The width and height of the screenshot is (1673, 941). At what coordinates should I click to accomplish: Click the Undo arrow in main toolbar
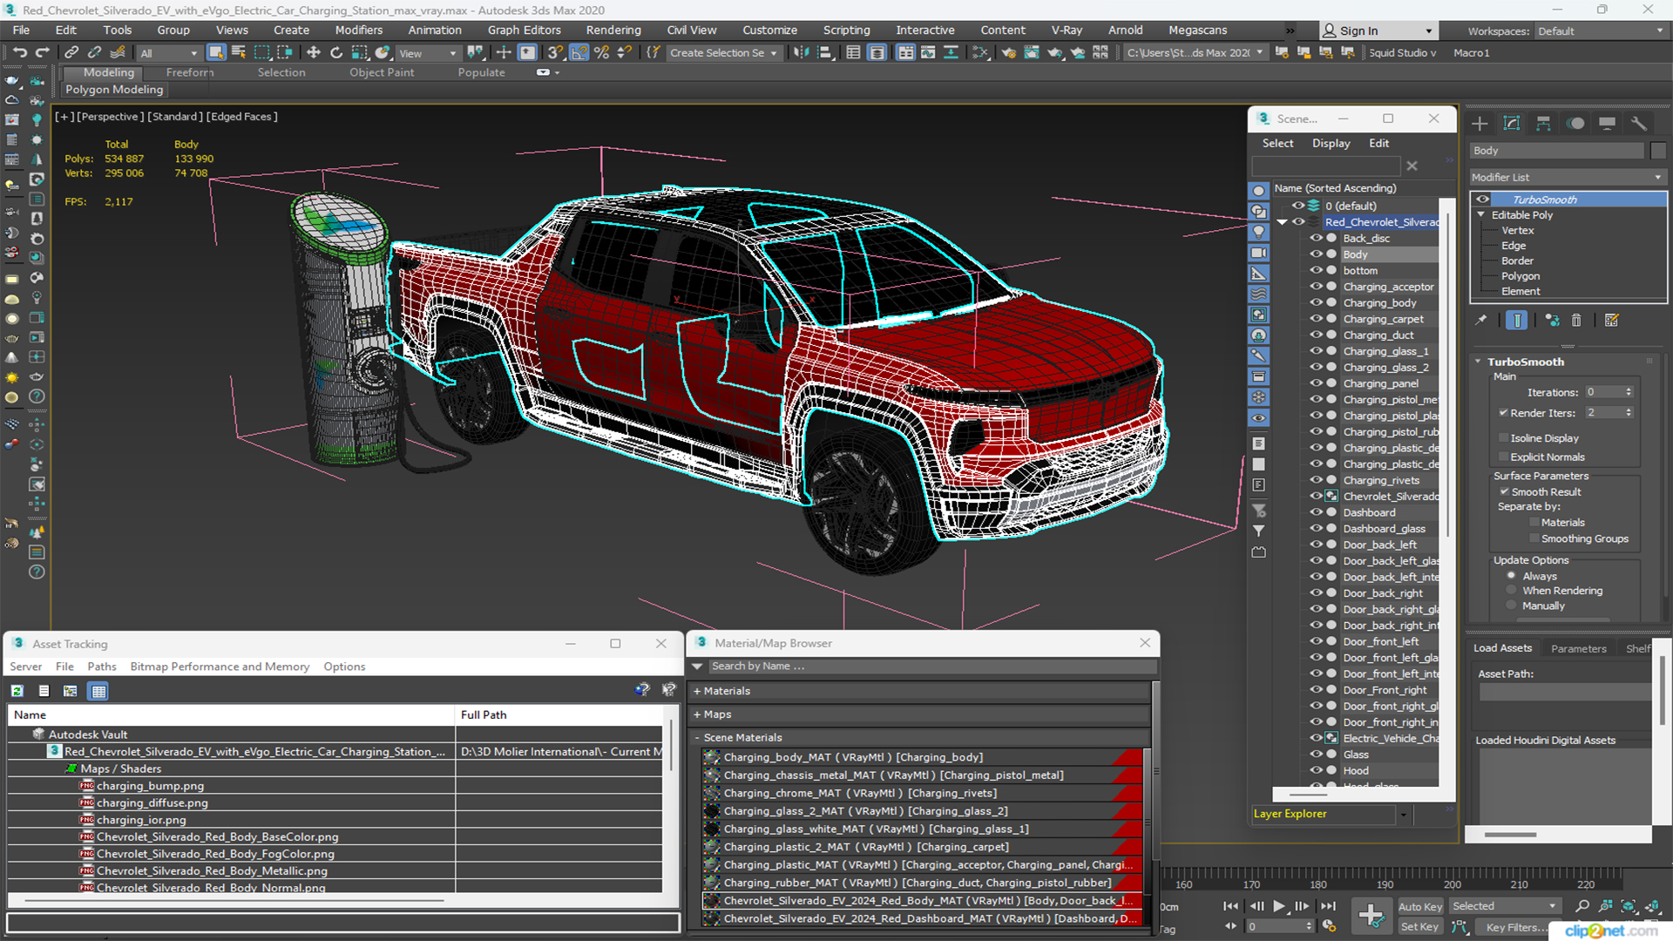[x=19, y=53]
